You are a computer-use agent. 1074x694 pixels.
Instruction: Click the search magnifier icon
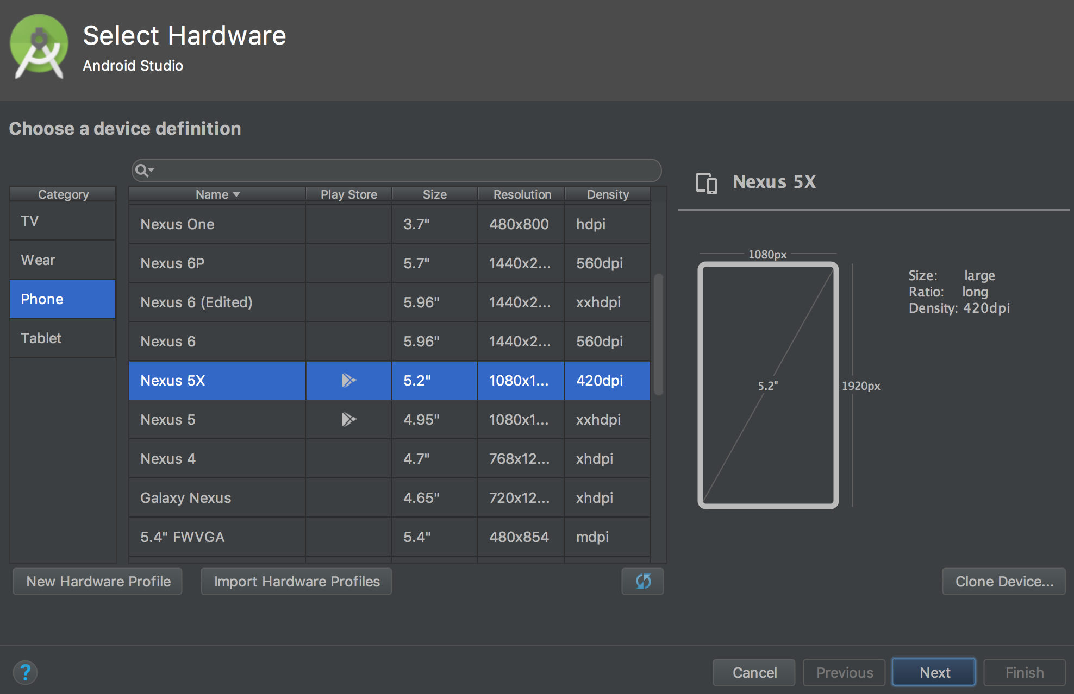click(x=144, y=171)
